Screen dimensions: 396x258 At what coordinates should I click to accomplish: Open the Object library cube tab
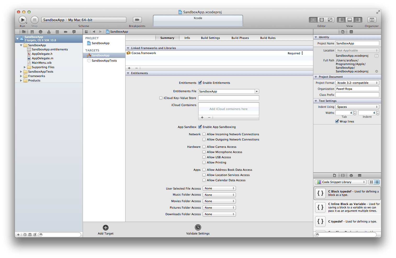click(351, 175)
